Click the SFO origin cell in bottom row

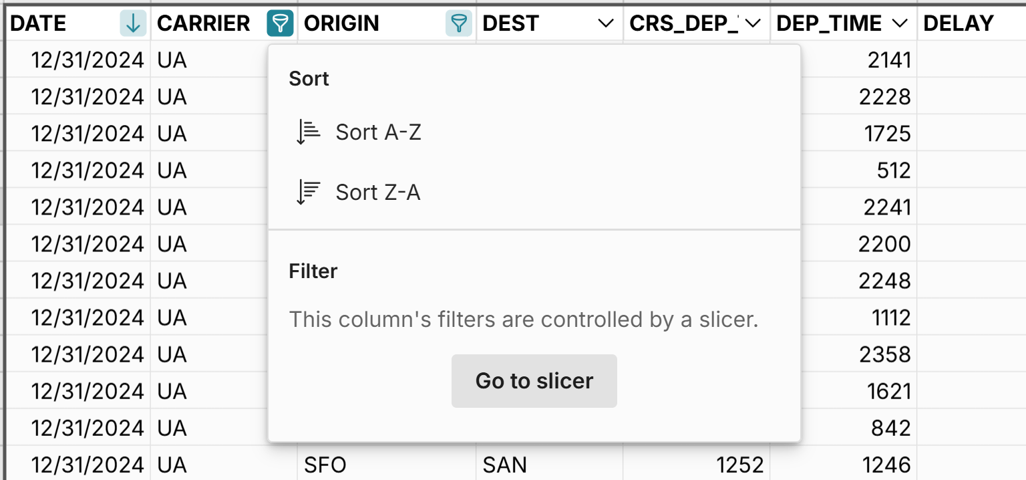326,464
